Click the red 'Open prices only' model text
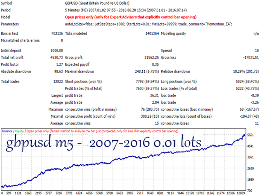261x196 pixels. [x=130, y=17]
